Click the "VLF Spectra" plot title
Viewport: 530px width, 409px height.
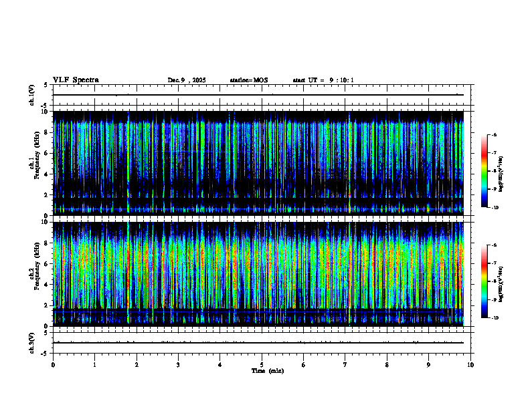76,80
